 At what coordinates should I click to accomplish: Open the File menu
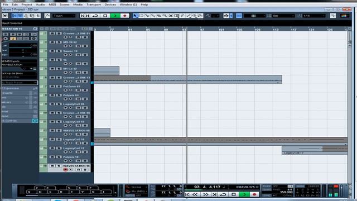(6, 4)
